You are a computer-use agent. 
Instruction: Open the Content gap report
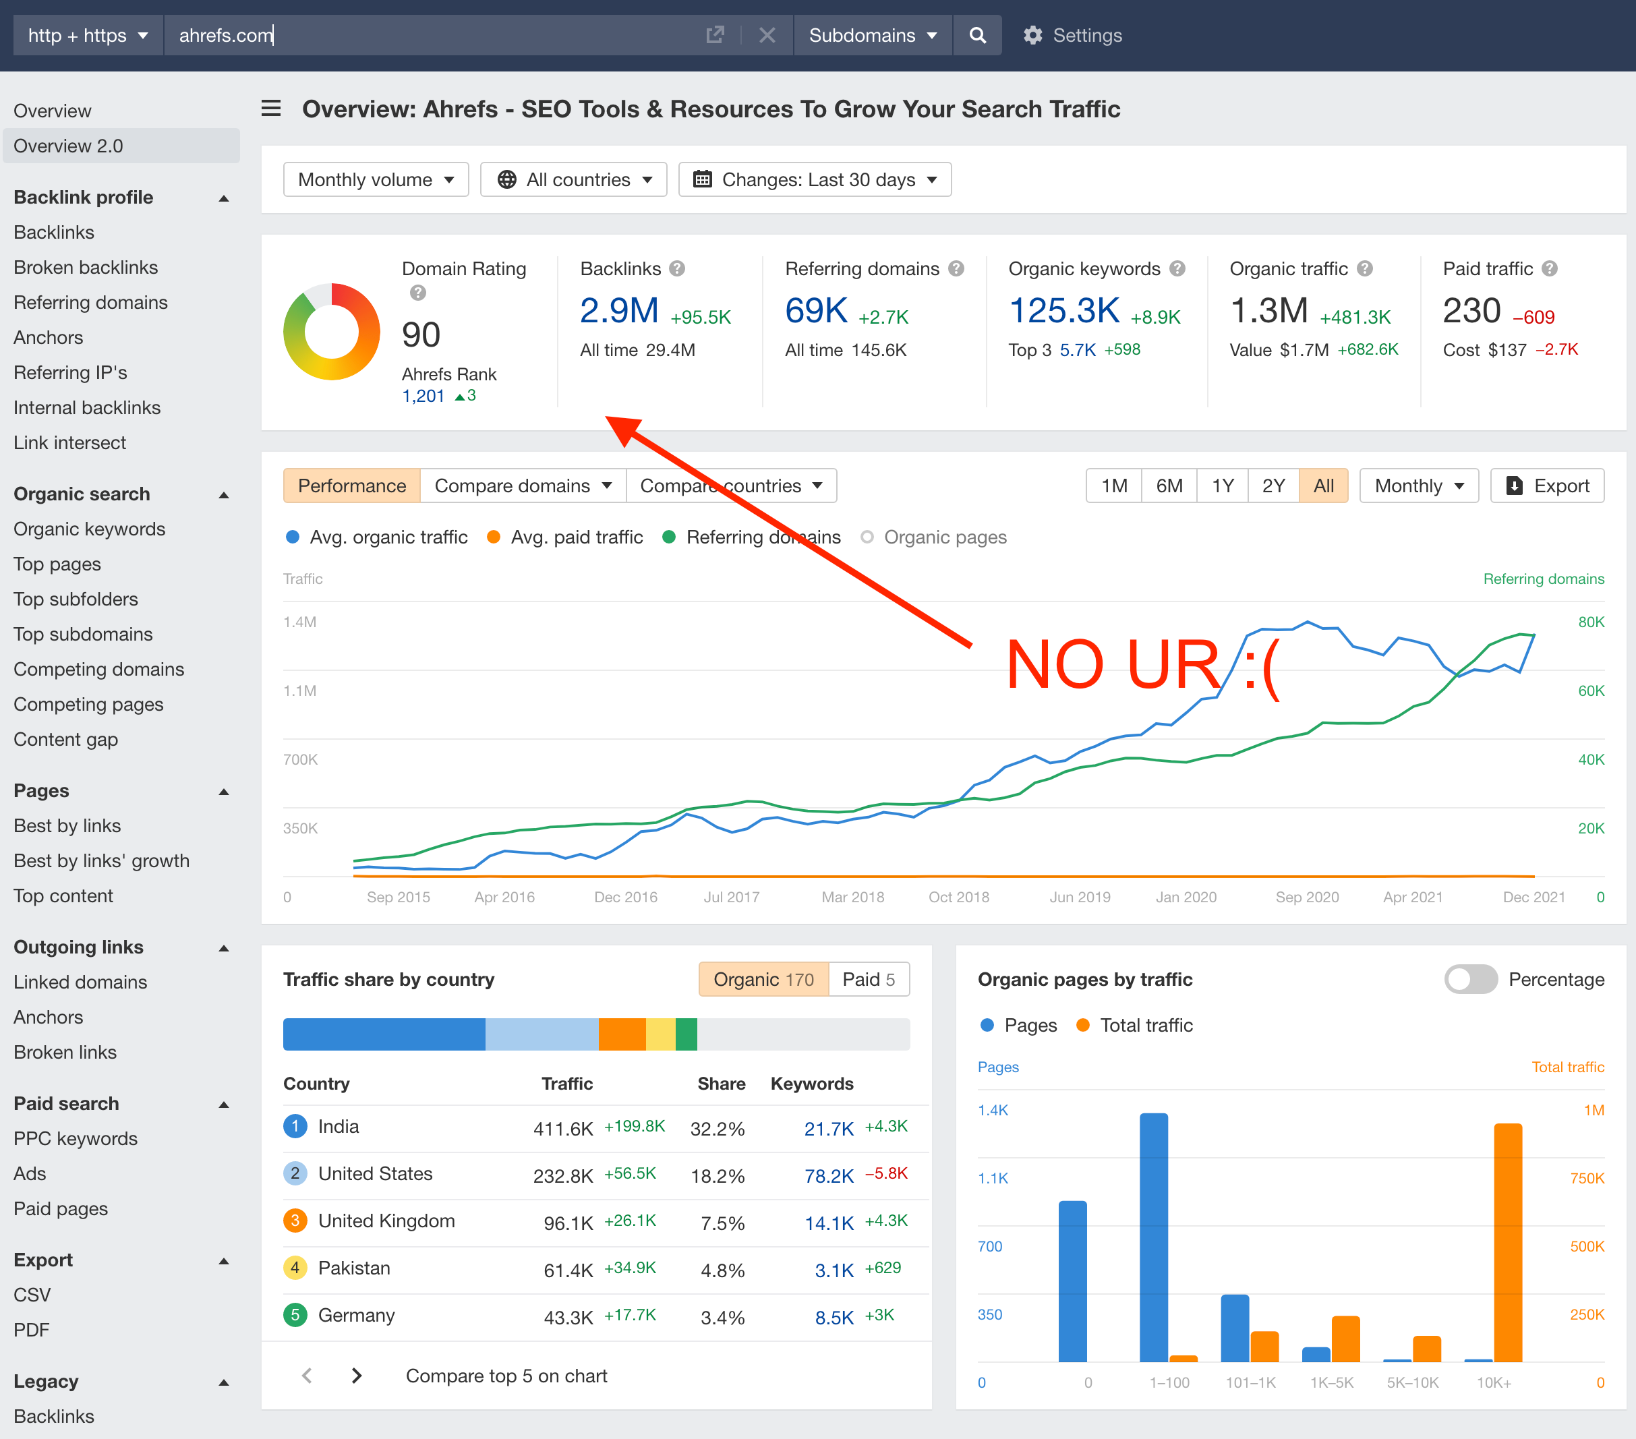point(65,740)
